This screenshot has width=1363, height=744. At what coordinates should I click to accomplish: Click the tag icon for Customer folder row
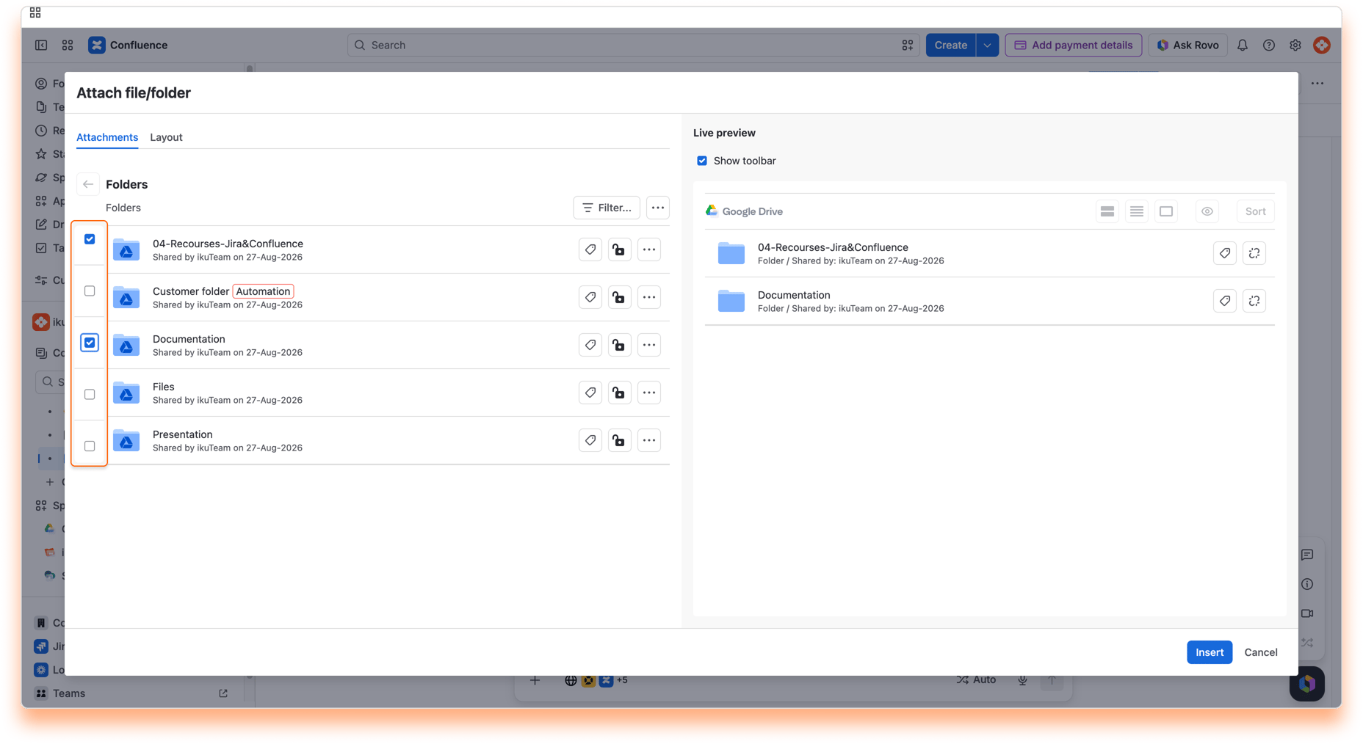click(590, 297)
